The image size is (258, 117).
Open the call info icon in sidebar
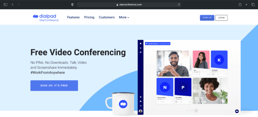click(141, 44)
